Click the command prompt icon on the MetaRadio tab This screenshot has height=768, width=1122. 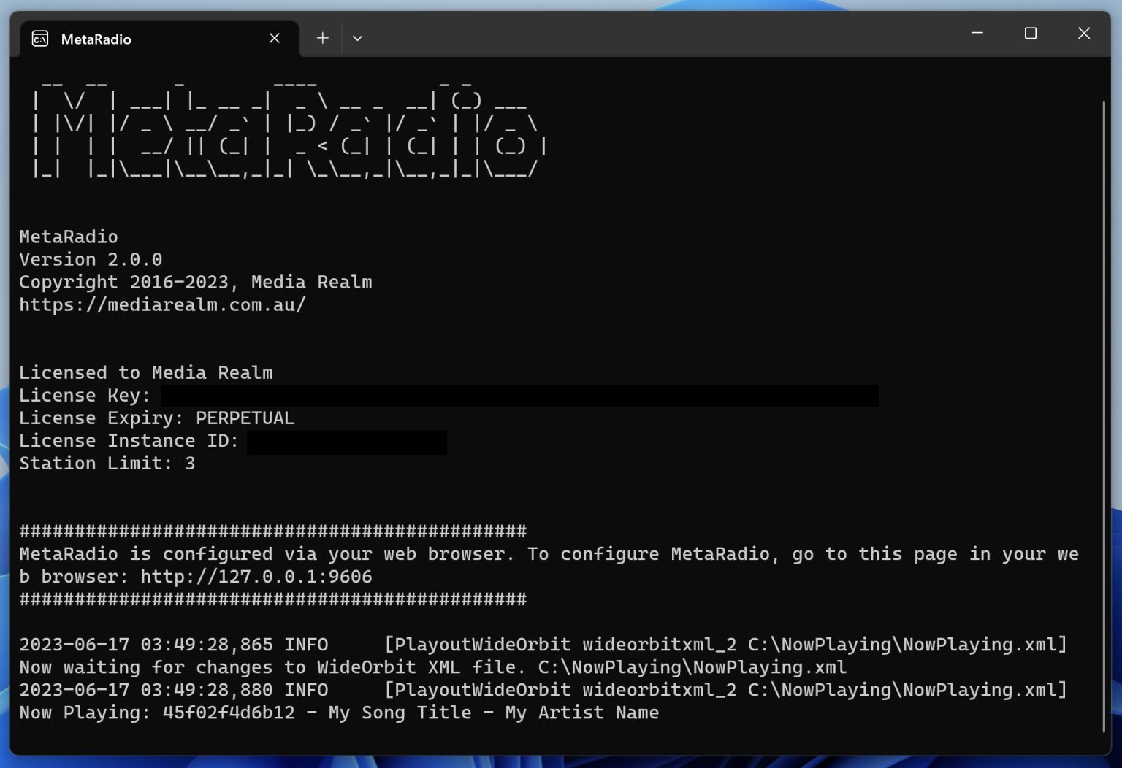[40, 38]
